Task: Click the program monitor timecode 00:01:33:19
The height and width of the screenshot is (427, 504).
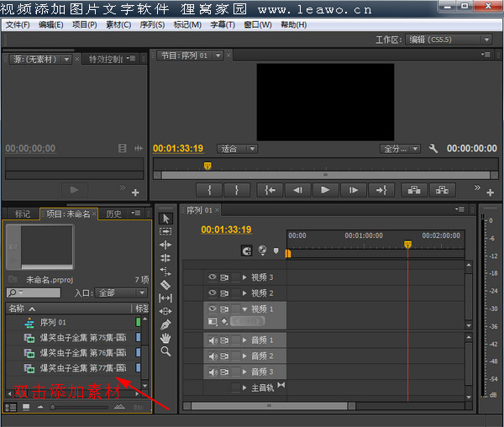Action: tap(178, 149)
